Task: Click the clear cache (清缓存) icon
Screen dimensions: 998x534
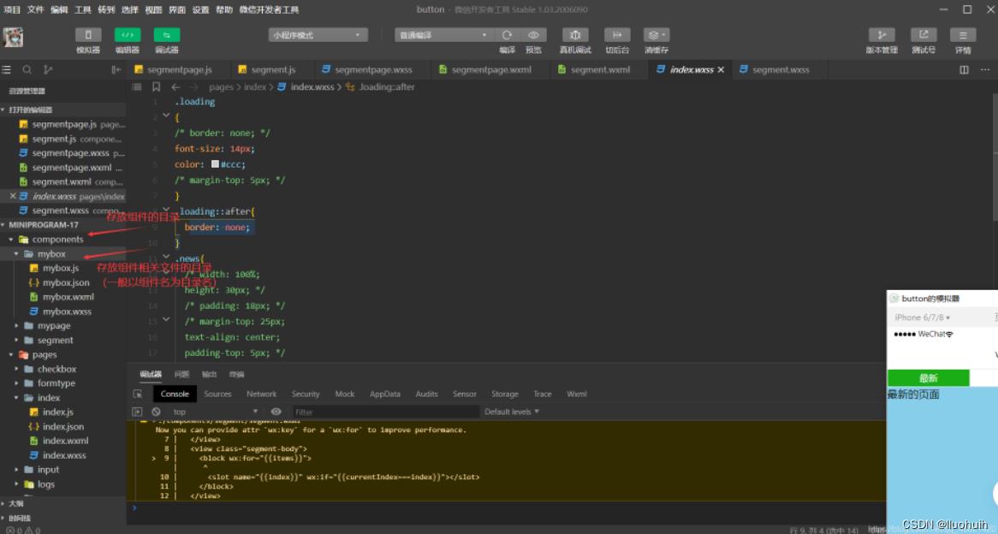Action: pyautogui.click(x=656, y=35)
